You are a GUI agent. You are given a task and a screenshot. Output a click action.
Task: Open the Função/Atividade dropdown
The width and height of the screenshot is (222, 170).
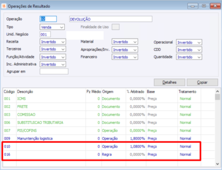pos(53,57)
